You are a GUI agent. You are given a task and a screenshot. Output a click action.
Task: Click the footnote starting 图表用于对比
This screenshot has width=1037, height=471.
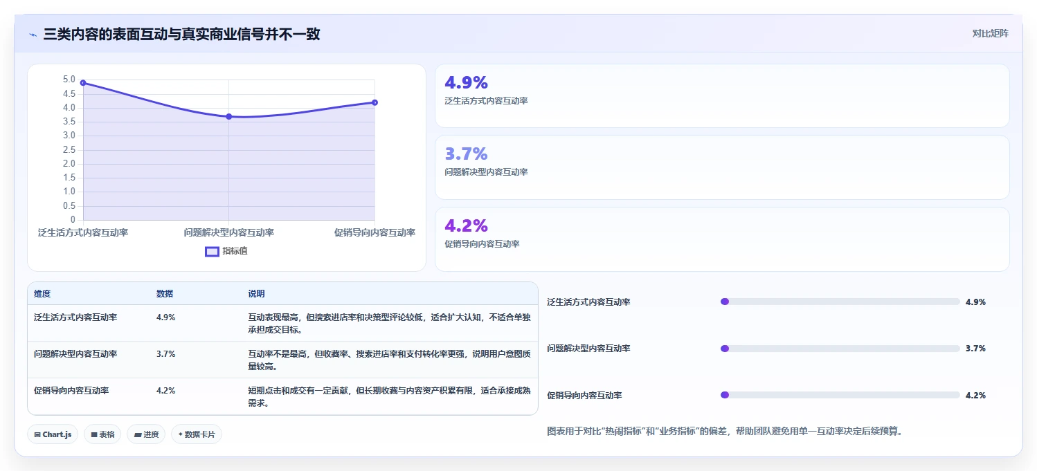click(725, 432)
